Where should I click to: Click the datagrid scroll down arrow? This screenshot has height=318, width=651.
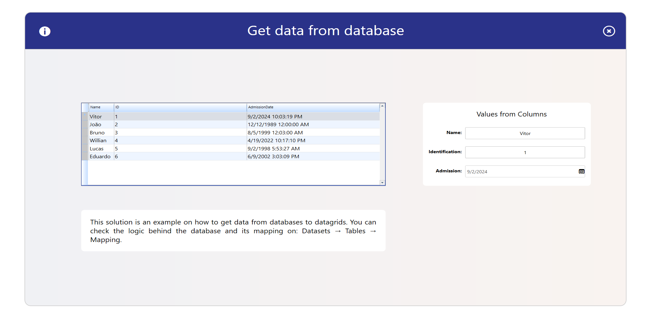pyautogui.click(x=382, y=182)
